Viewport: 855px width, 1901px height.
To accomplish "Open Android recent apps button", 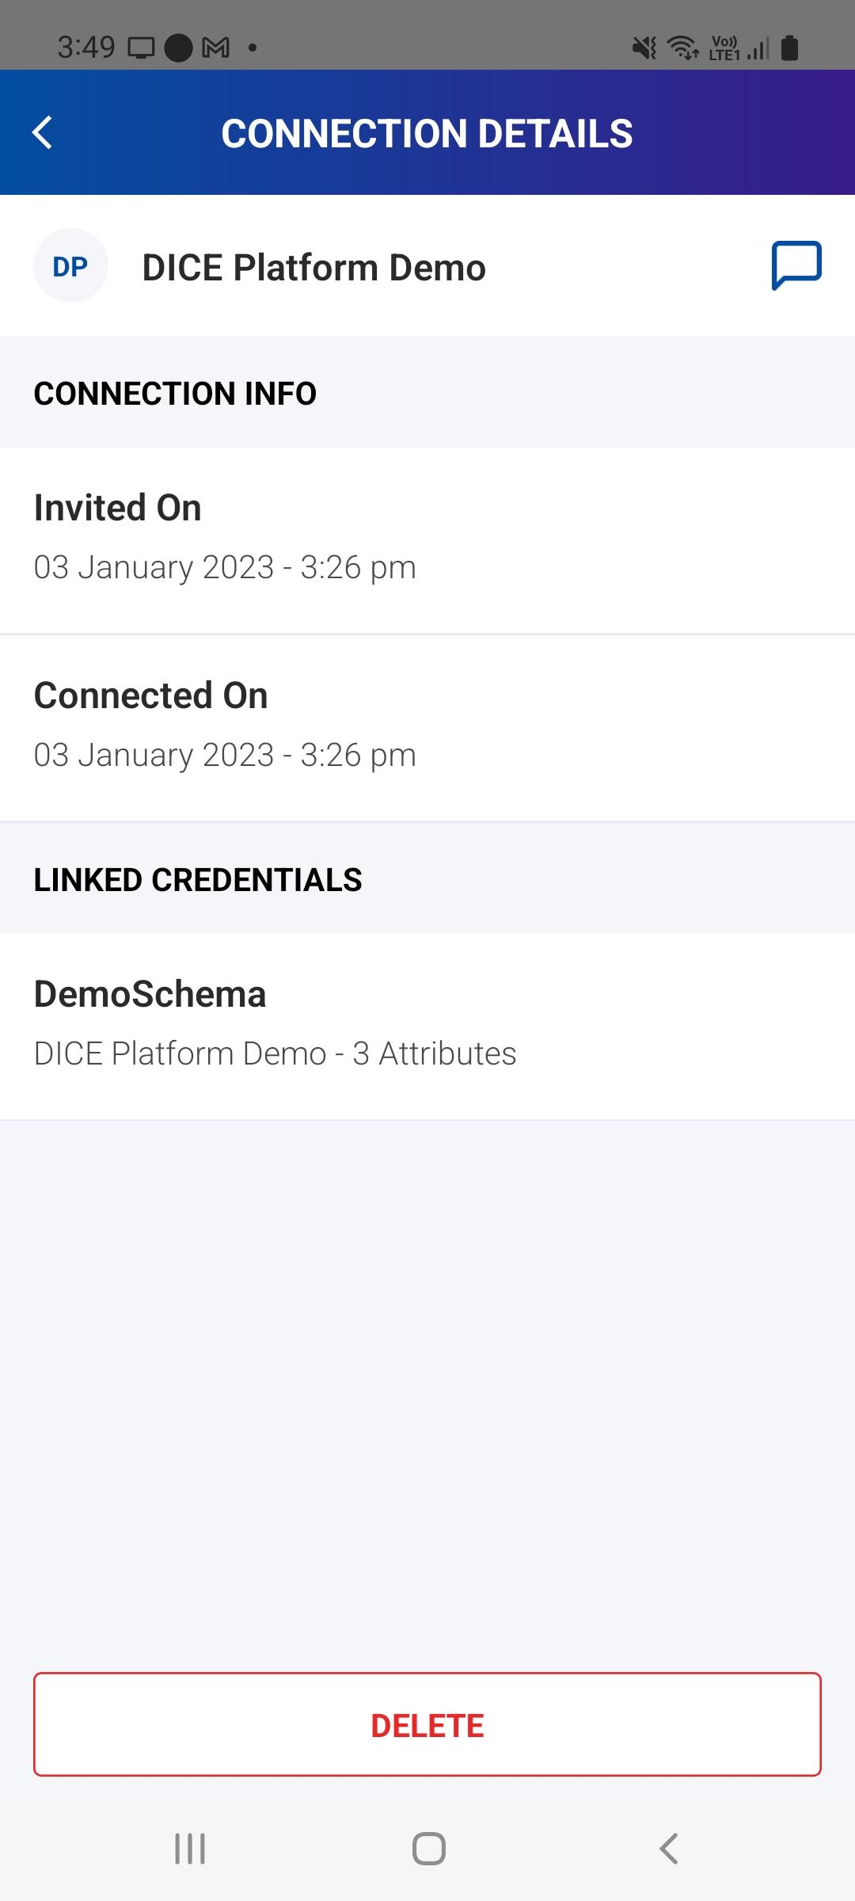I will (x=190, y=1849).
